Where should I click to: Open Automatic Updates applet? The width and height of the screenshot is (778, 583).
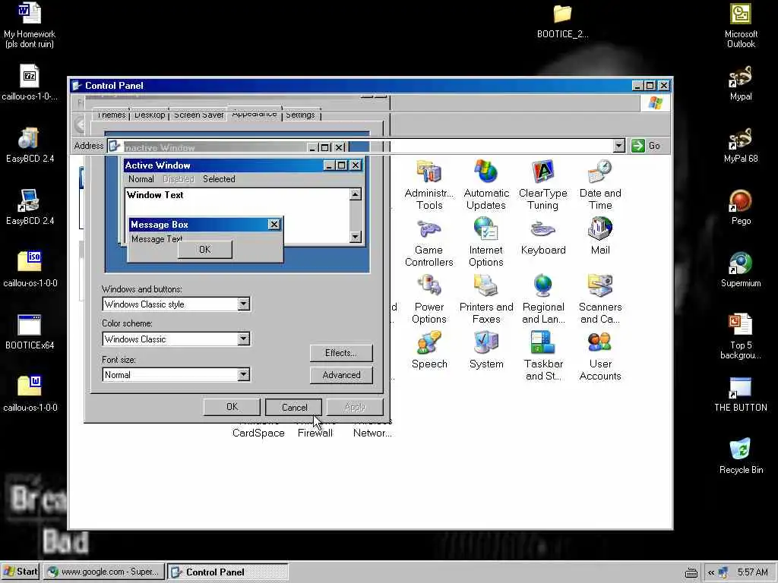point(485,185)
